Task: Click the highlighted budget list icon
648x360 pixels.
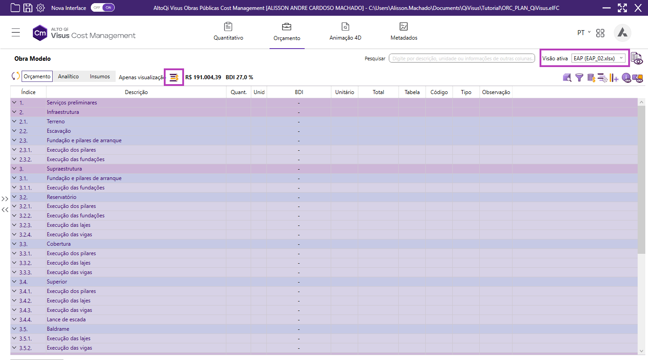Action: click(174, 77)
